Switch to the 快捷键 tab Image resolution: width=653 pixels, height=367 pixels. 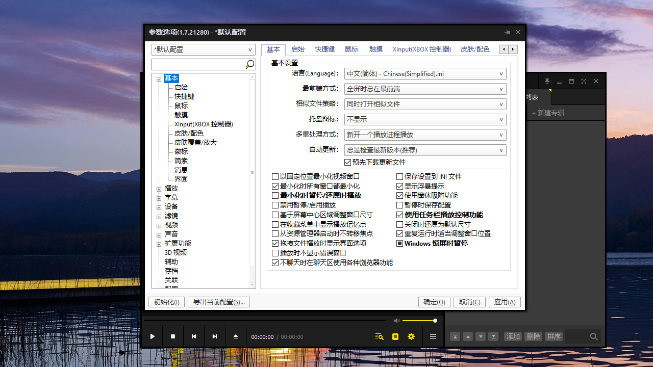[324, 49]
